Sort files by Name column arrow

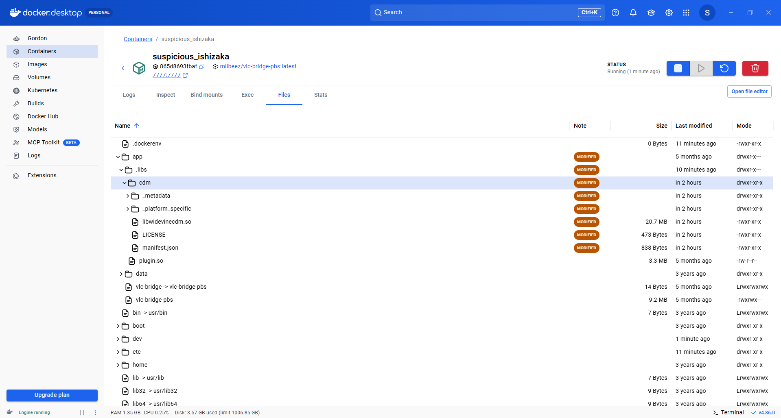click(x=137, y=126)
